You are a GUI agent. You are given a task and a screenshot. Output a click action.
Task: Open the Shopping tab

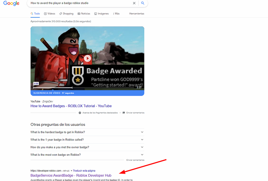[66, 14]
